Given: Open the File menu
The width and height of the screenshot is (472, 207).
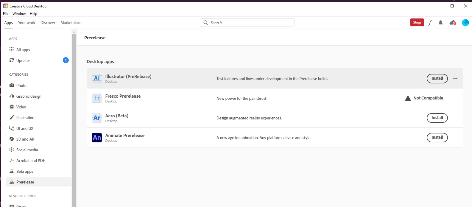Looking at the screenshot, I should pyautogui.click(x=6, y=14).
